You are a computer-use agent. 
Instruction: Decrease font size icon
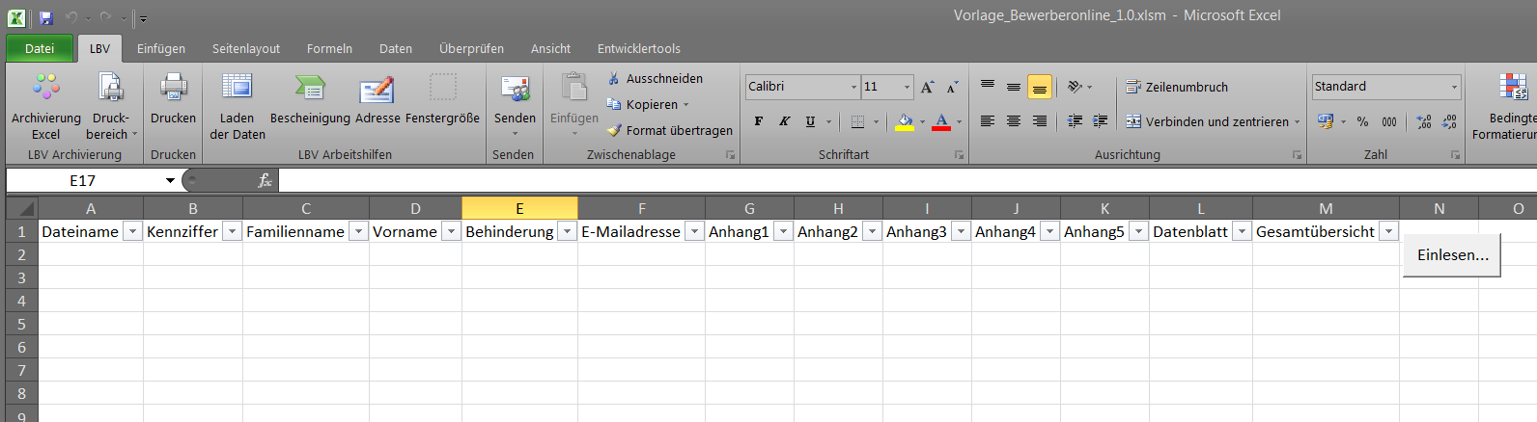951,87
